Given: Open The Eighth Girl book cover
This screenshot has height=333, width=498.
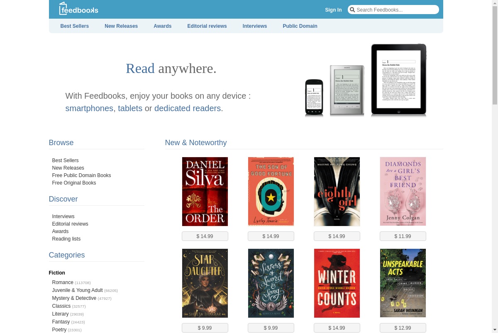Looking at the screenshot, I should pyautogui.click(x=337, y=192).
